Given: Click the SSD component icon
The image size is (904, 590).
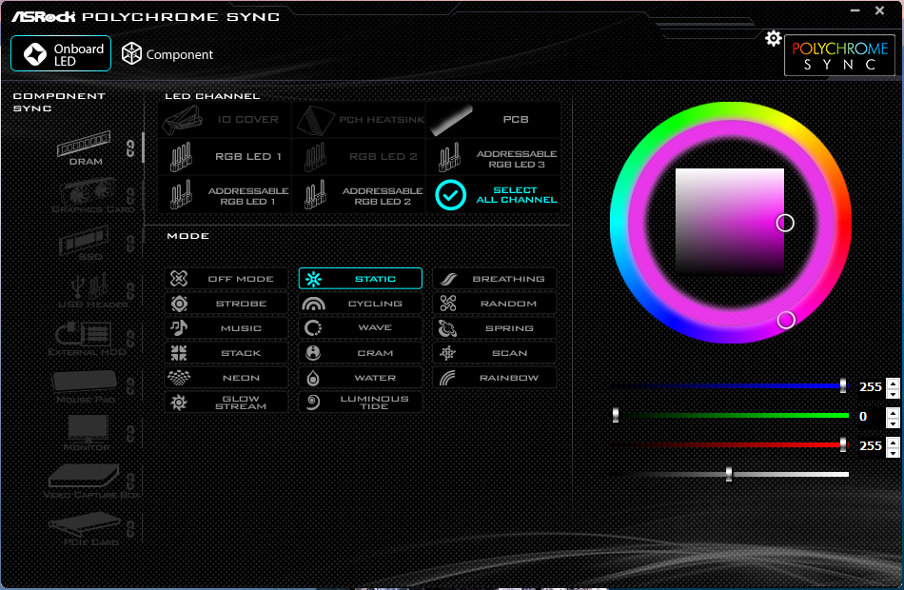Looking at the screenshot, I should point(84,240).
